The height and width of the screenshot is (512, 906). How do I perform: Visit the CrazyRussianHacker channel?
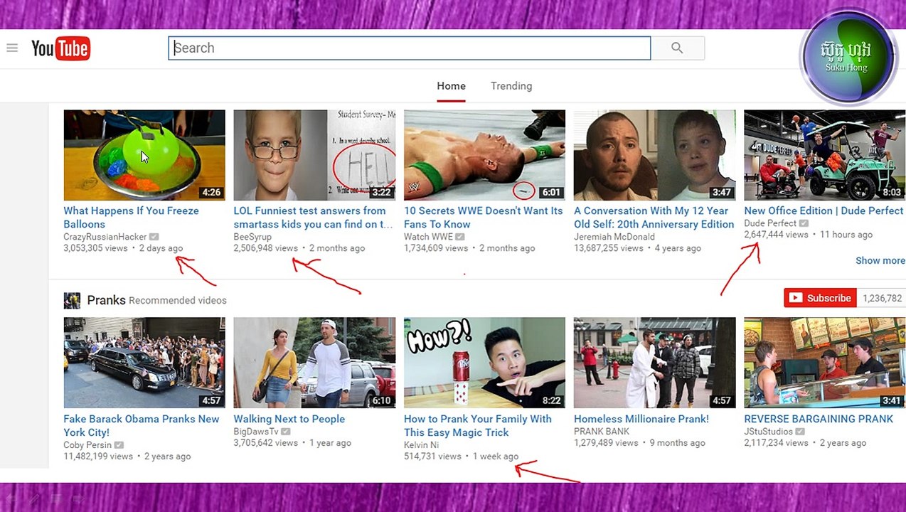click(105, 237)
